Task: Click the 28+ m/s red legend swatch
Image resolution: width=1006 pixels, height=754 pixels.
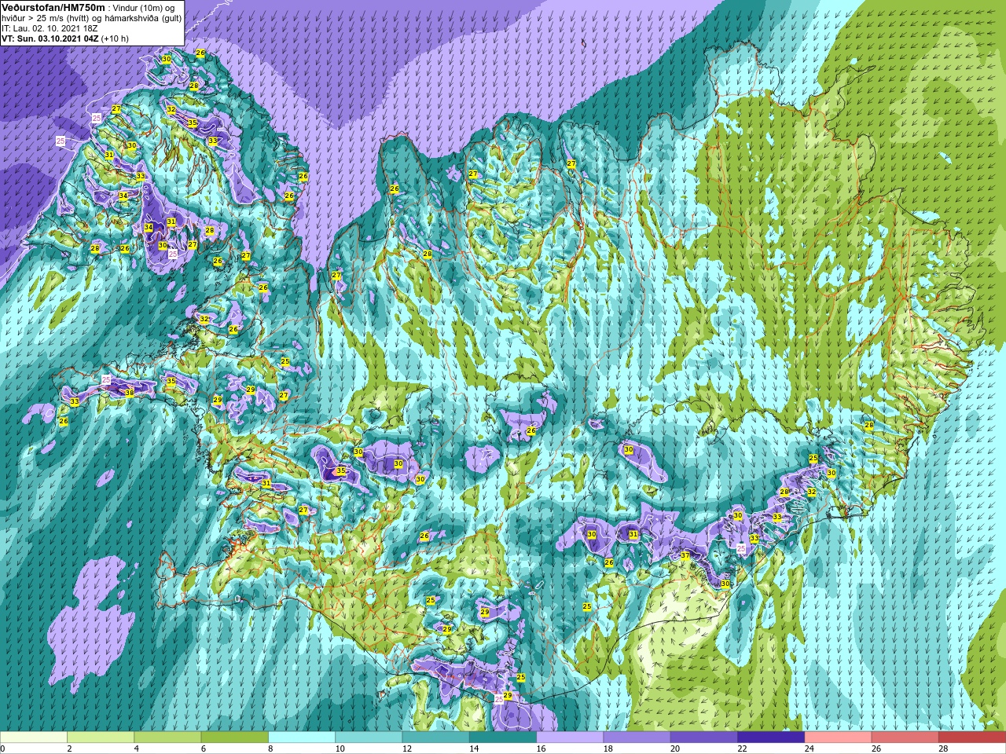Action: click(971, 738)
